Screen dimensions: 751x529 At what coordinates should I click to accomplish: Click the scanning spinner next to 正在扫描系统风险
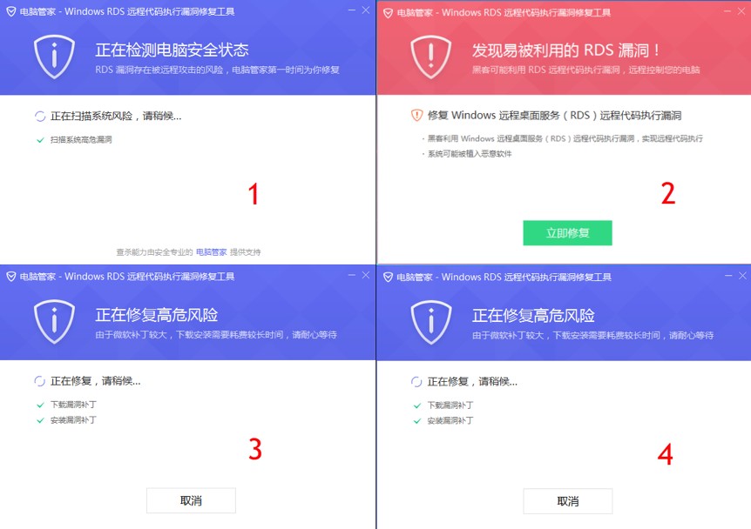(x=40, y=116)
